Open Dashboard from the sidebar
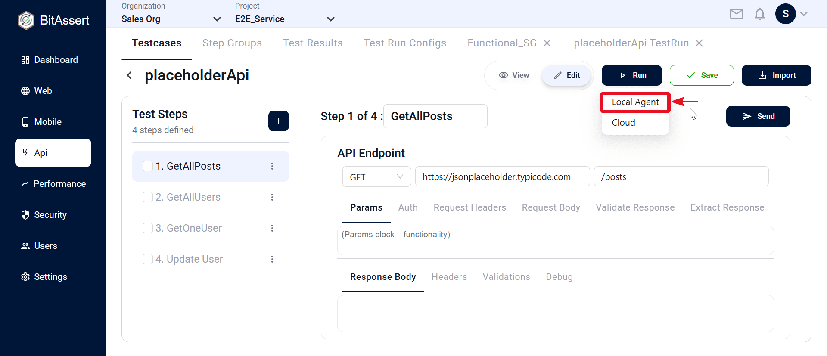The height and width of the screenshot is (356, 827). pos(50,60)
